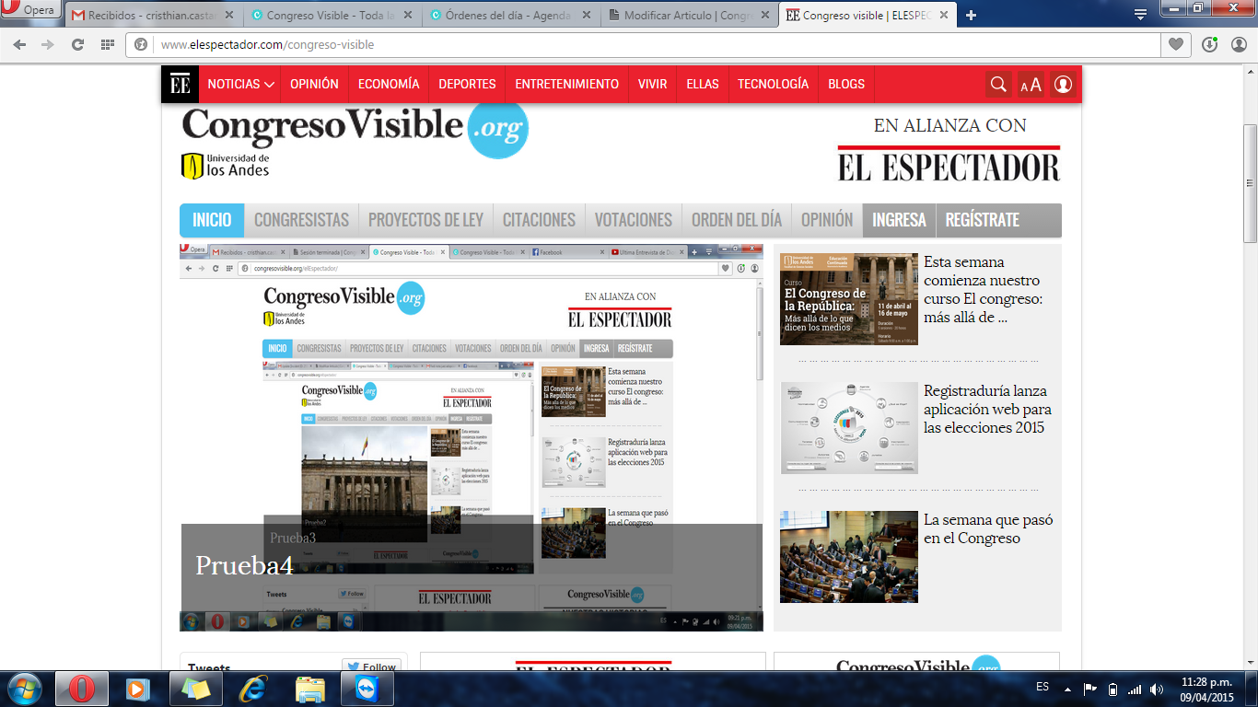Close the Órdenes del día tab
The height and width of the screenshot is (707, 1258).
click(x=587, y=16)
